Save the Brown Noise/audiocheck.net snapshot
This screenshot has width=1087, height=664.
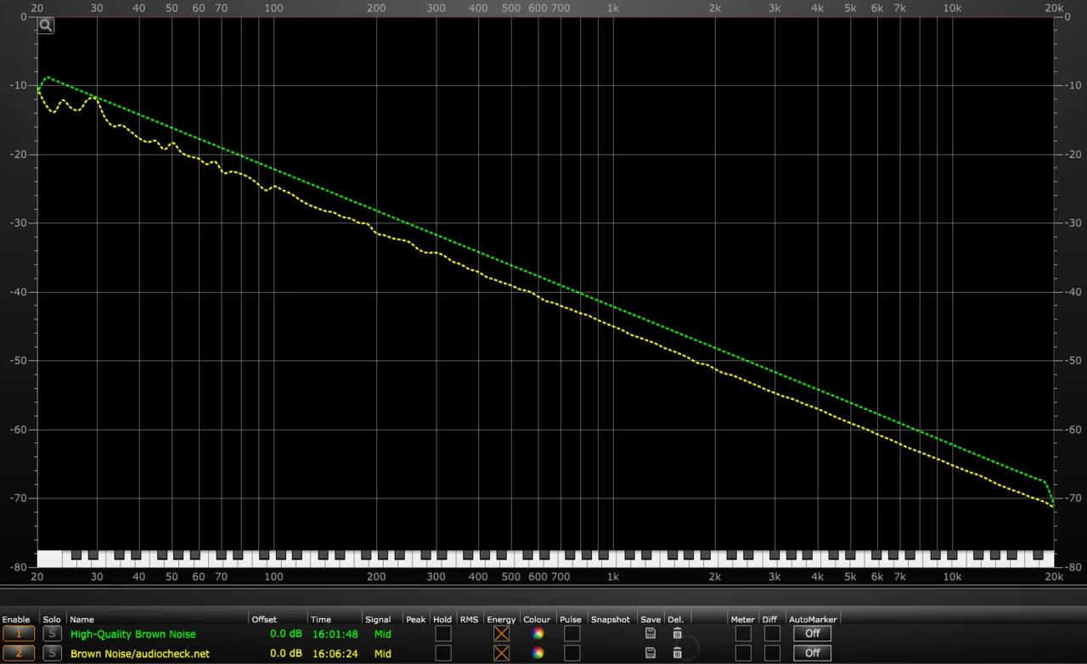pyautogui.click(x=650, y=653)
